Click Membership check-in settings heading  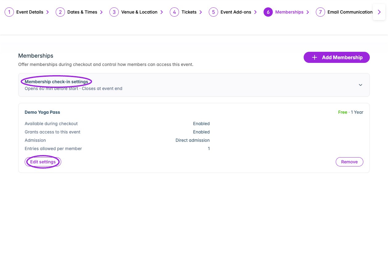[56, 82]
